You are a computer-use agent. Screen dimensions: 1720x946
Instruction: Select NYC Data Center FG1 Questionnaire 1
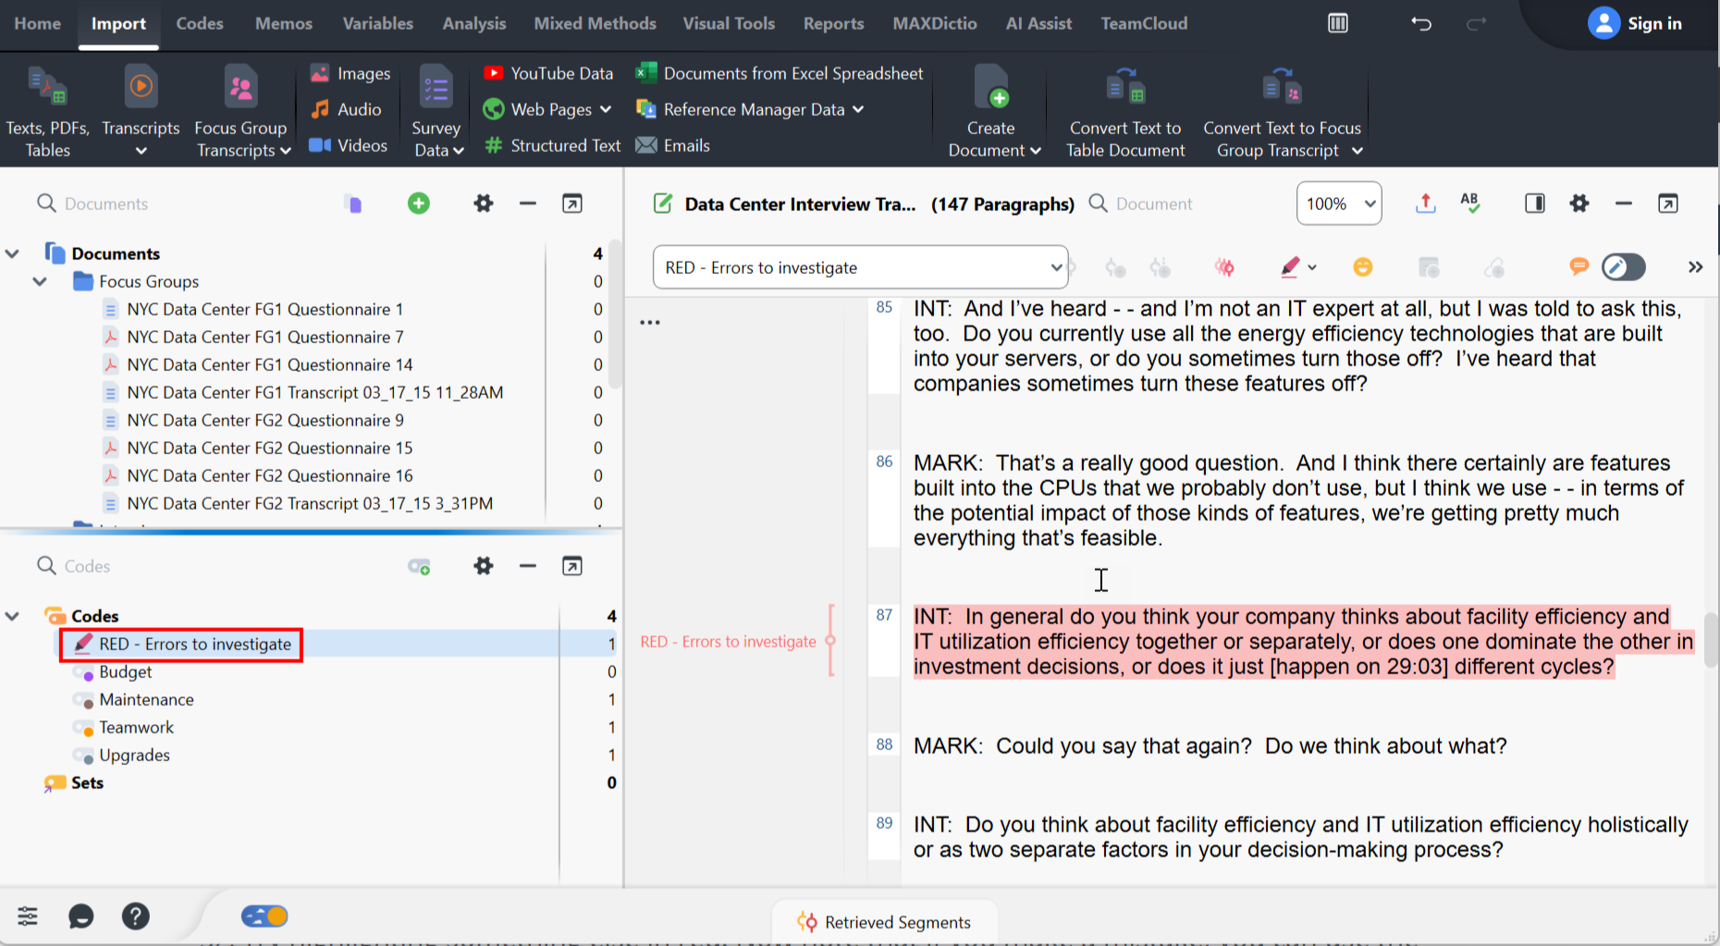click(264, 309)
